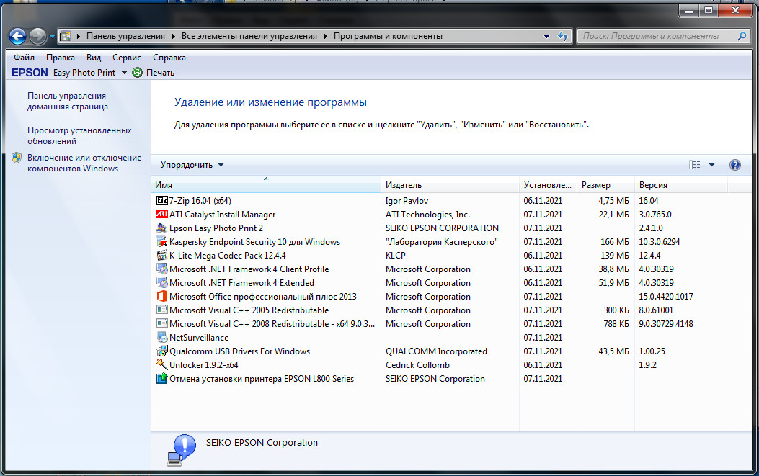
Task: Open the view options dropdown arrow
Action: click(711, 165)
